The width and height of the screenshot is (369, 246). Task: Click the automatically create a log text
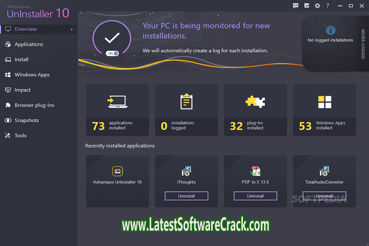(x=205, y=51)
